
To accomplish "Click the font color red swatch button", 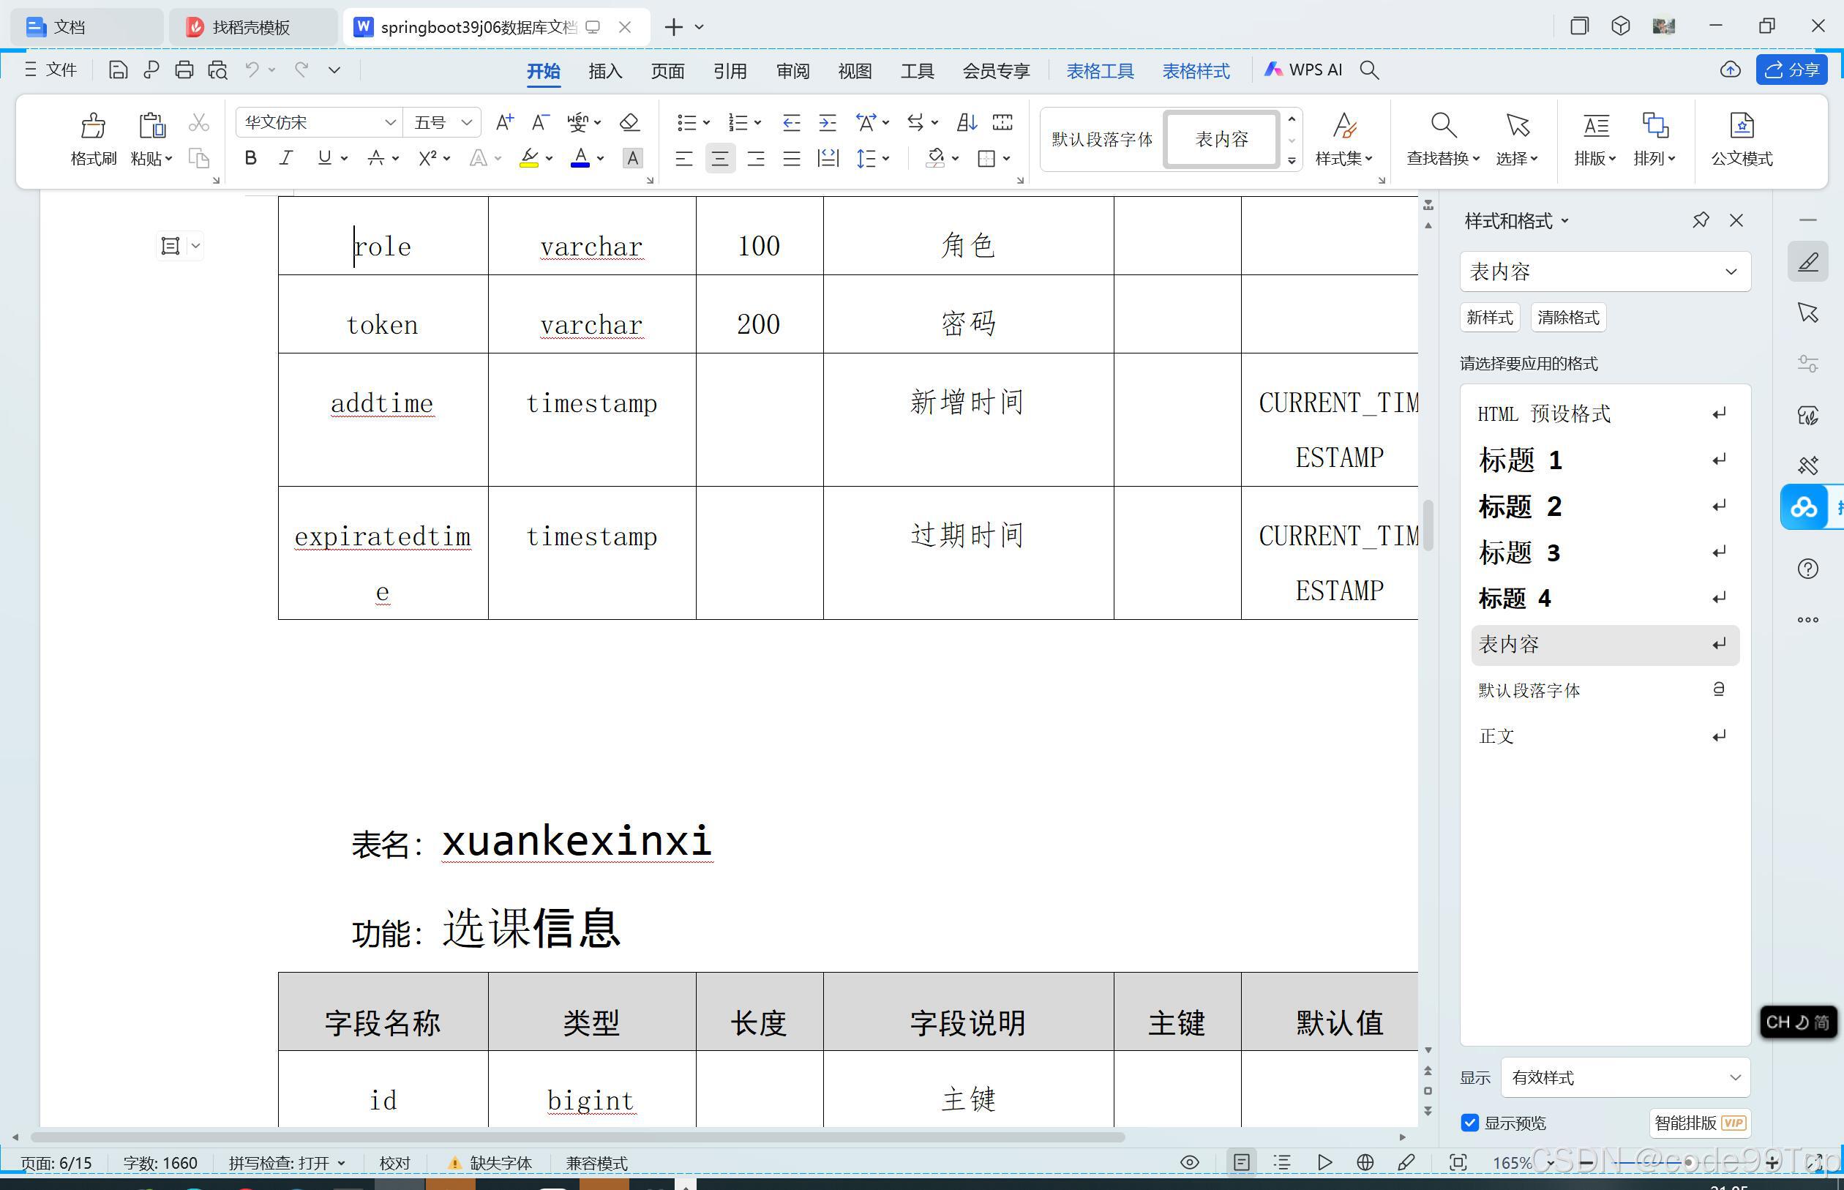I will click(x=580, y=158).
